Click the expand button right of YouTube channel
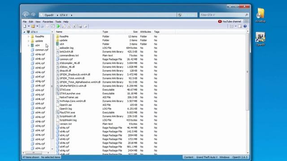This screenshot has height=161, width=287. pyautogui.click(x=246, y=21)
